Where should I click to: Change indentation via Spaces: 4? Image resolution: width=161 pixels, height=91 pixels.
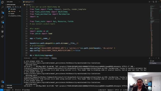pyautogui.click(x=110, y=90)
